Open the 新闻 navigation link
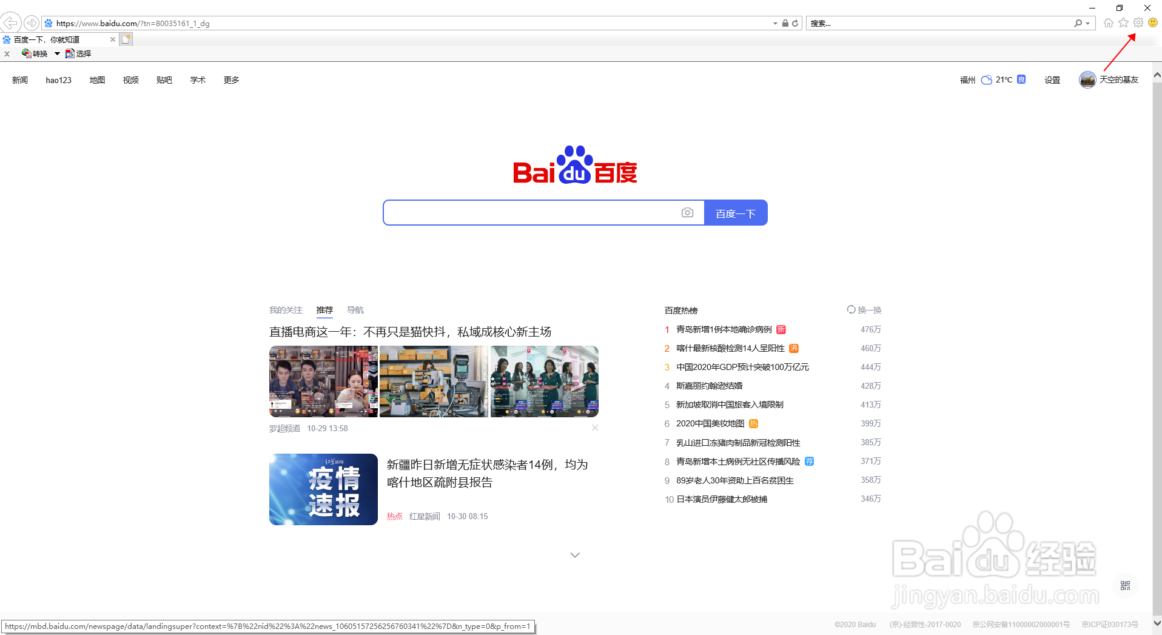Screen dimensions: 1162x635 pyautogui.click(x=20, y=80)
